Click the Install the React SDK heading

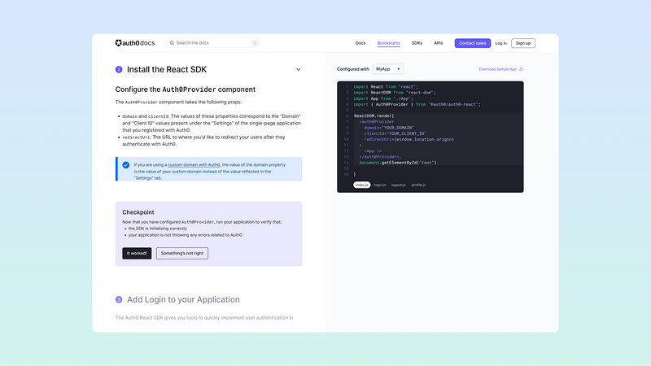point(167,69)
